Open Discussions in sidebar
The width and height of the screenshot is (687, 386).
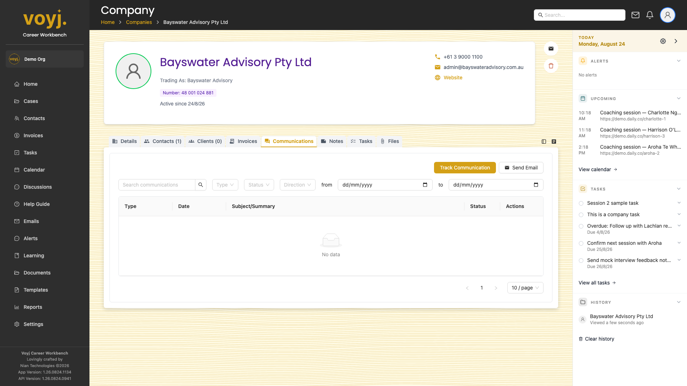pos(38,187)
